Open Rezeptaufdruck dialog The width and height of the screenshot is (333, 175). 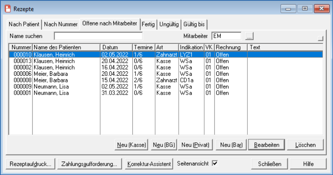pyautogui.click(x=31, y=164)
